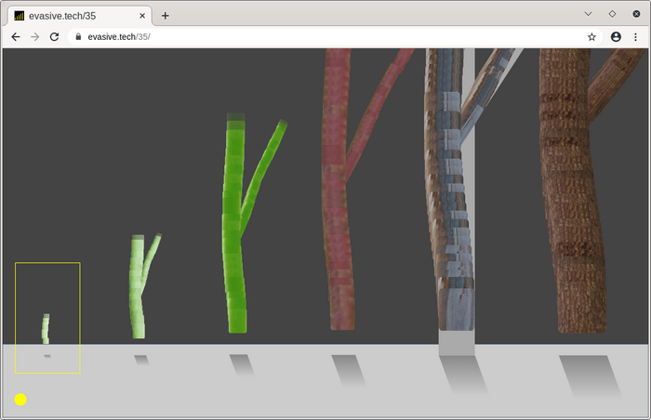The width and height of the screenshot is (651, 420).
Task: Click the padlock site info icon
Action: click(x=78, y=37)
